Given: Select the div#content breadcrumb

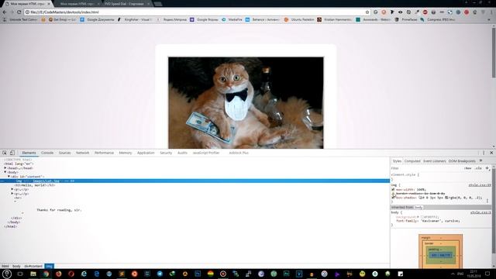Looking at the screenshot, I should click(x=33, y=266).
